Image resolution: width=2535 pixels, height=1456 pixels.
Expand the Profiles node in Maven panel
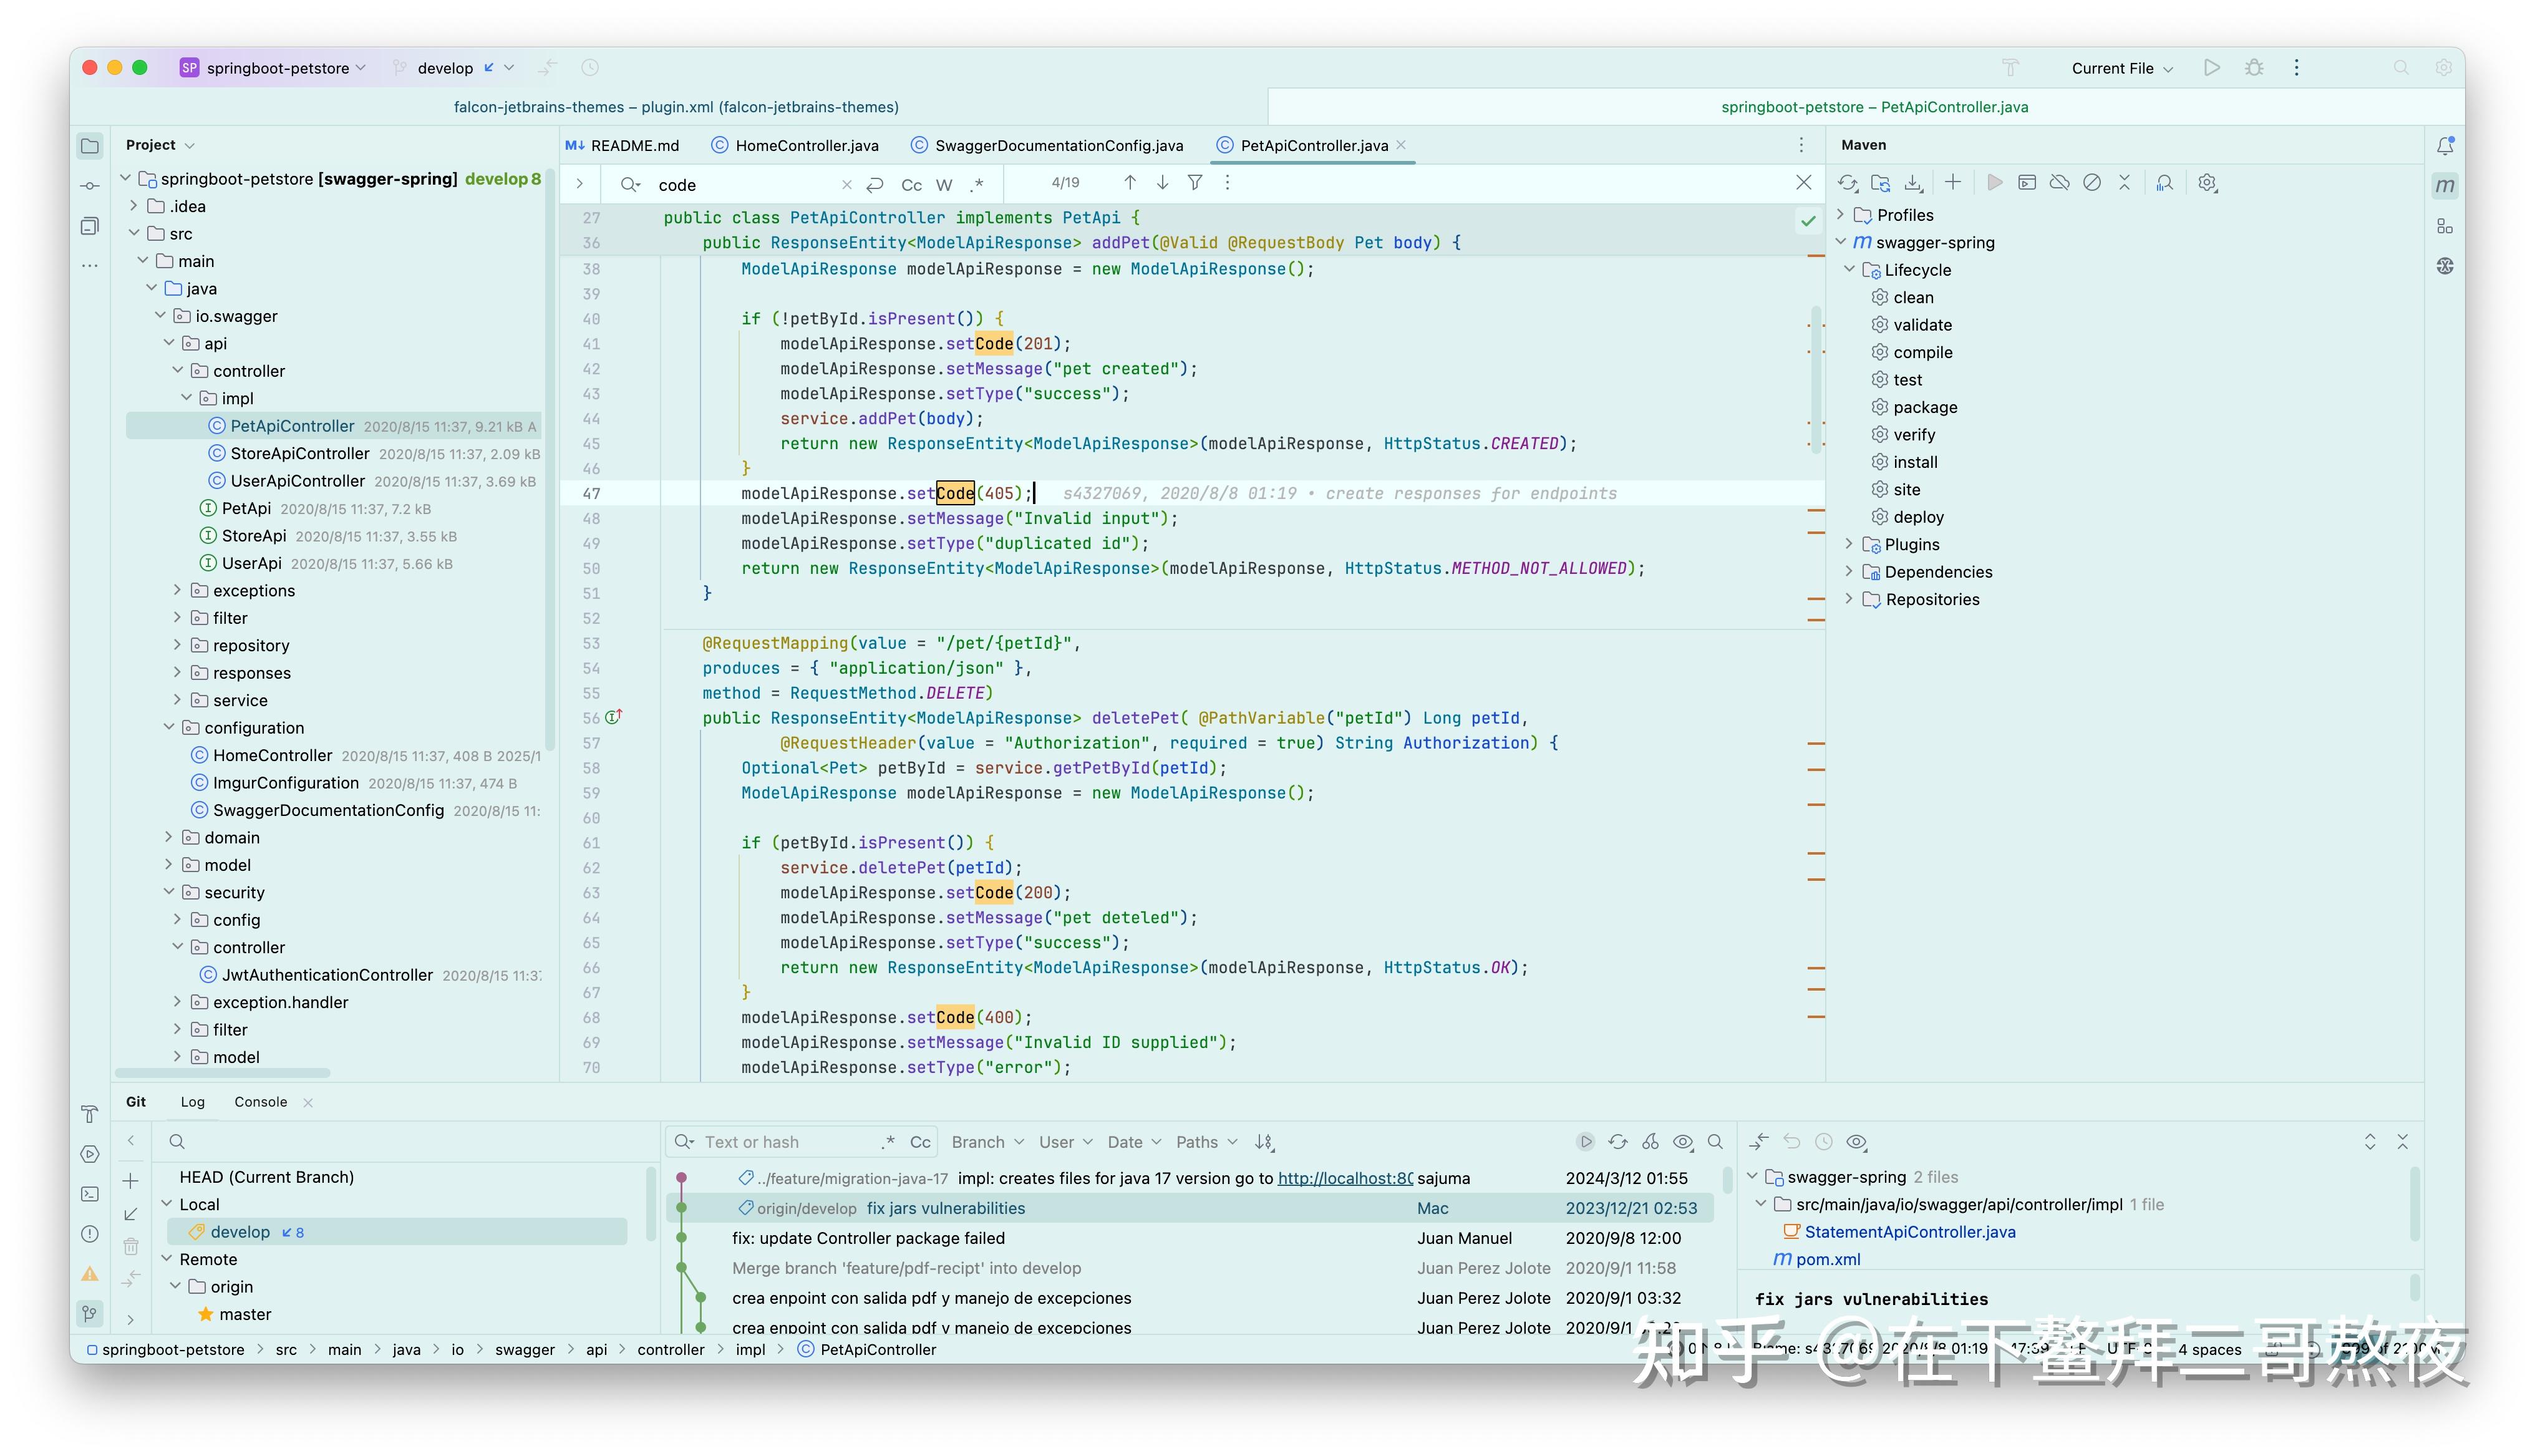pos(1840,214)
